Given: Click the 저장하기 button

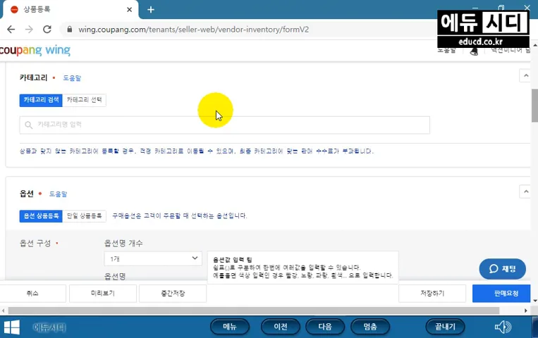Looking at the screenshot, I should coord(432,294).
